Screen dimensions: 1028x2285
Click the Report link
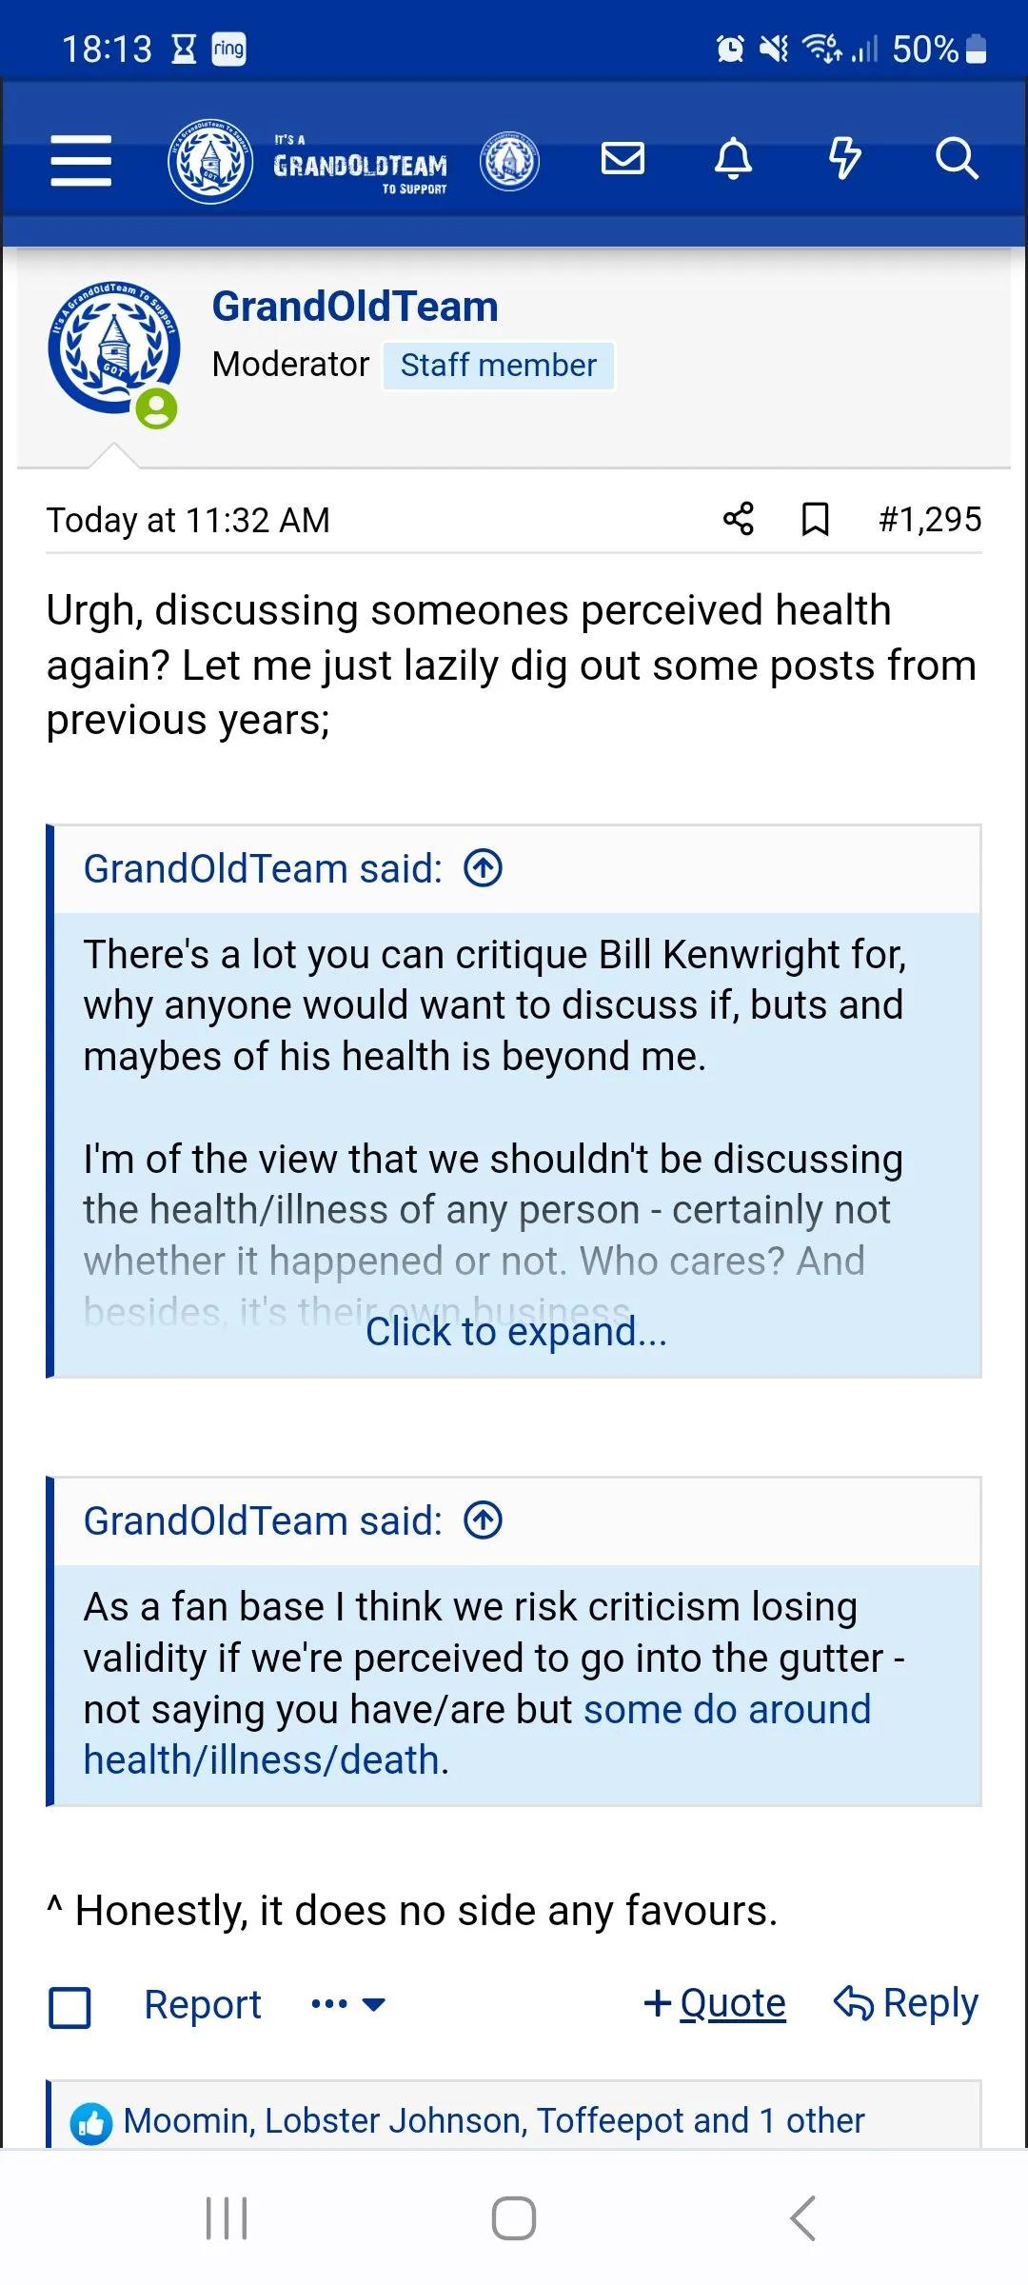tap(202, 2004)
